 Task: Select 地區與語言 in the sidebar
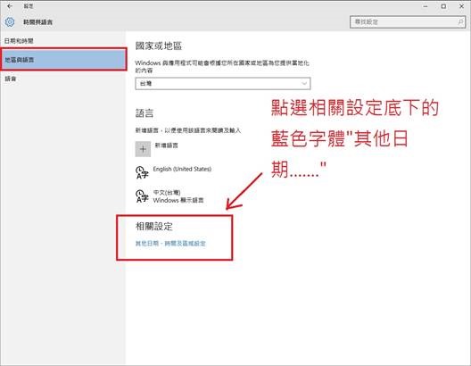click(x=63, y=60)
